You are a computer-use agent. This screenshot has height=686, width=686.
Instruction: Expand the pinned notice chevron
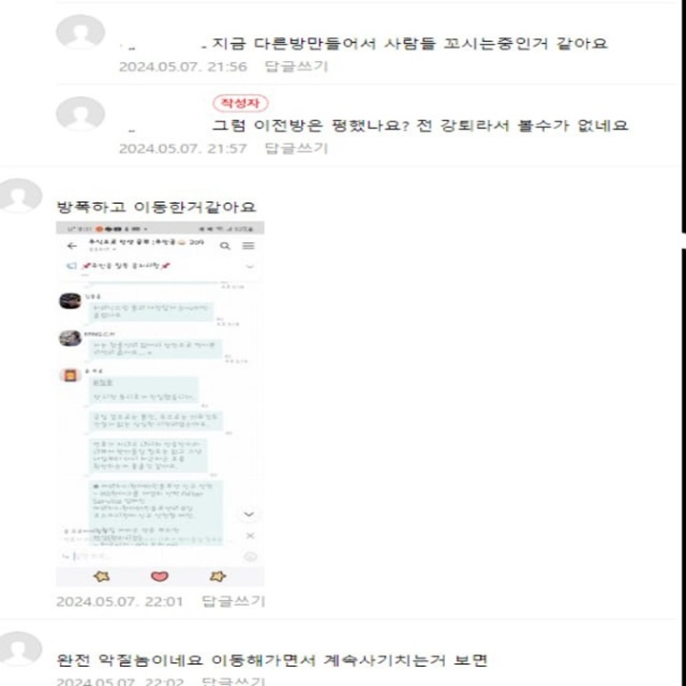click(251, 266)
